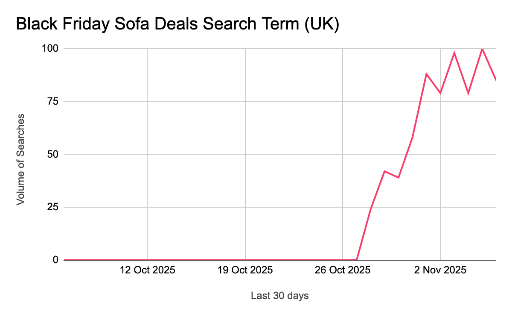Image resolution: width=512 pixels, height=317 pixels.
Task: Click where the pink line starts rising from zero
Action: pyautogui.click(x=357, y=259)
